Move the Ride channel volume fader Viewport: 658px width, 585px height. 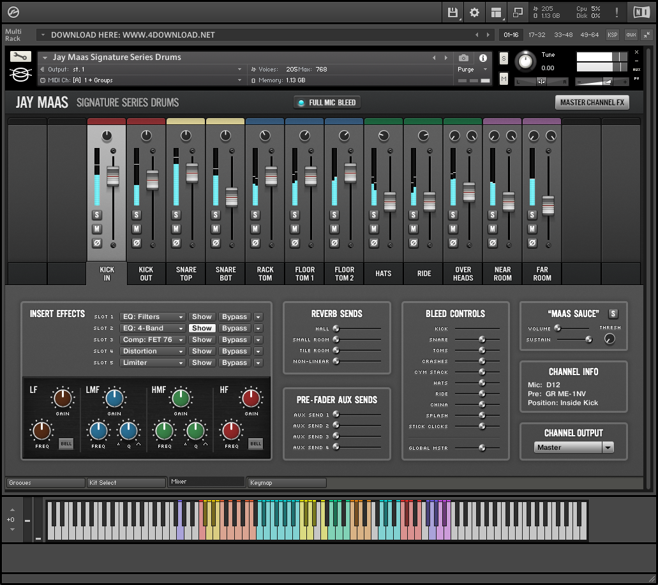pos(430,202)
